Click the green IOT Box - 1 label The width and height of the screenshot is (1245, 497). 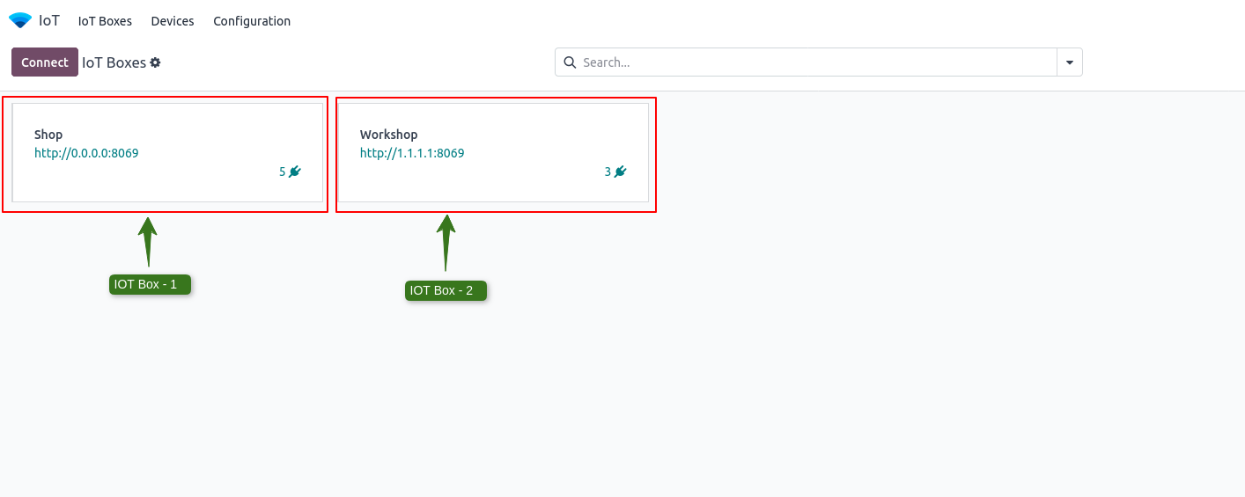pos(150,284)
